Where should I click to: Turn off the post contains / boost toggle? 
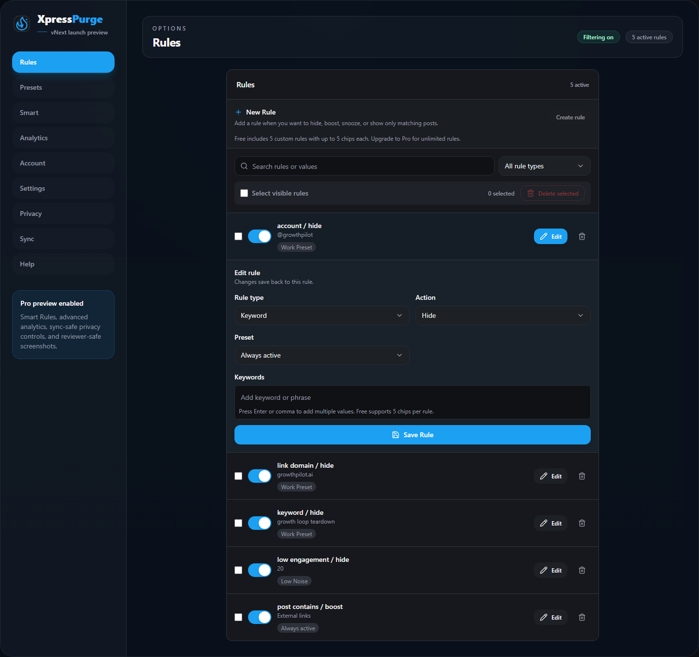pyautogui.click(x=260, y=617)
